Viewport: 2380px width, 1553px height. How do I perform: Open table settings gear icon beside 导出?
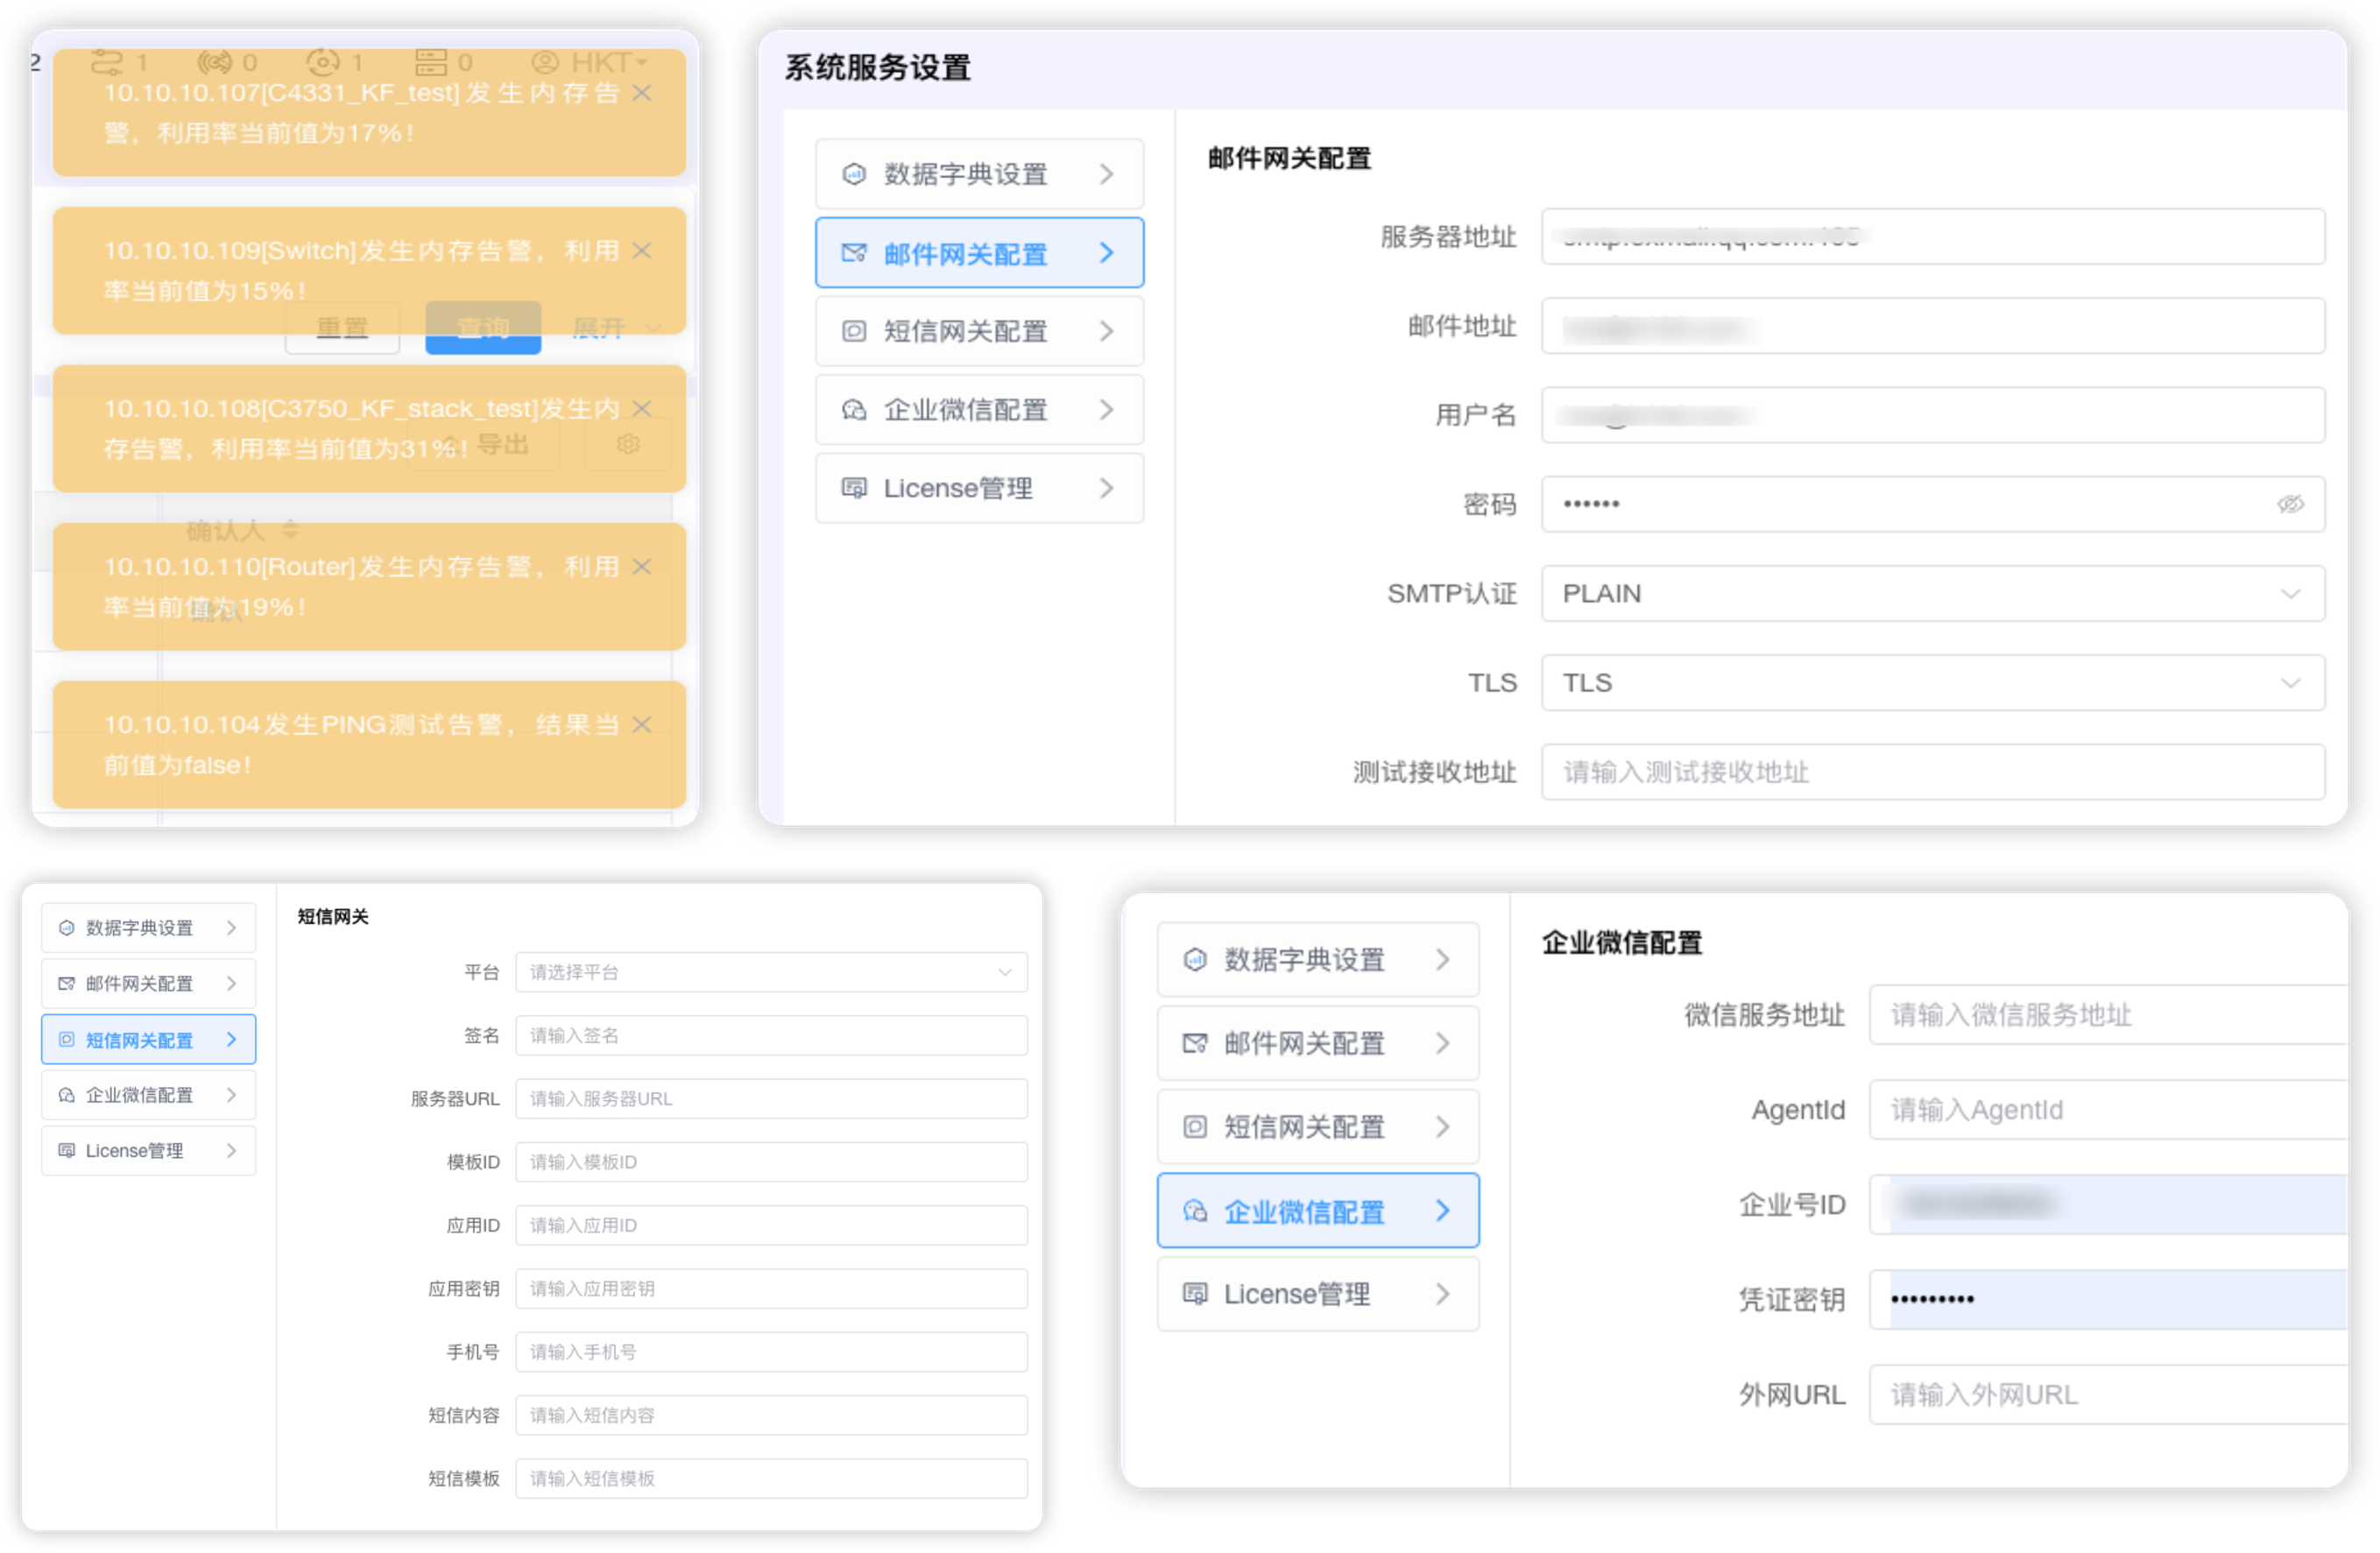point(628,444)
